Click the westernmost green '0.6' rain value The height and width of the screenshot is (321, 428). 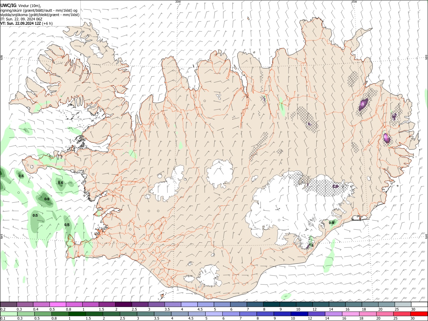[x=21, y=176]
